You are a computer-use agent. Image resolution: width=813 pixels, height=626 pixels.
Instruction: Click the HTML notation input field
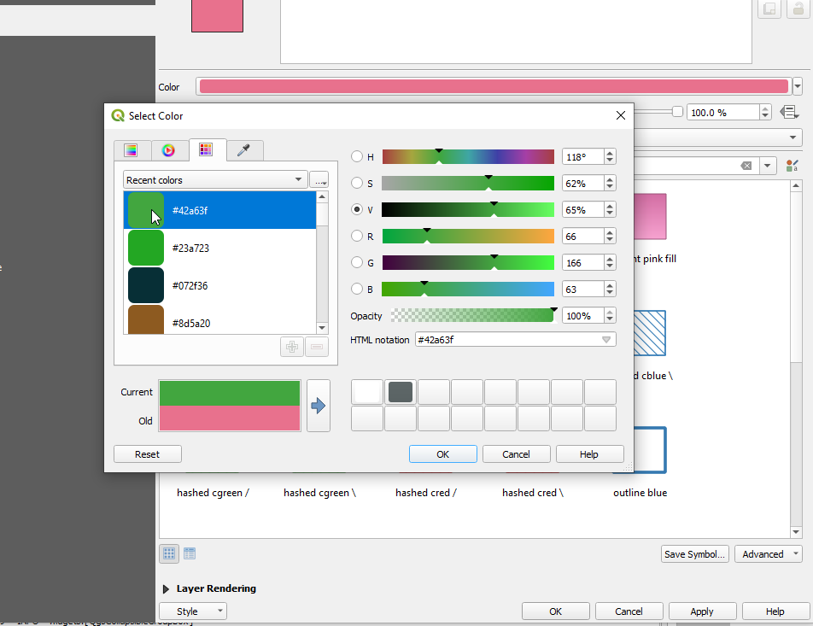click(x=506, y=340)
